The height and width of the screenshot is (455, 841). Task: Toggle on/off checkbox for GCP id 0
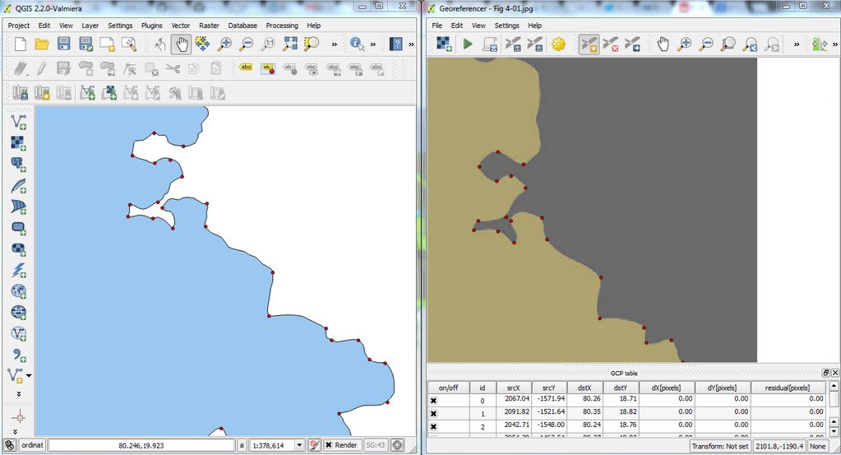click(433, 400)
